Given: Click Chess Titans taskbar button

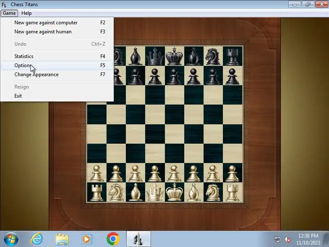Looking at the screenshot, I should pyautogui.click(x=139, y=239).
